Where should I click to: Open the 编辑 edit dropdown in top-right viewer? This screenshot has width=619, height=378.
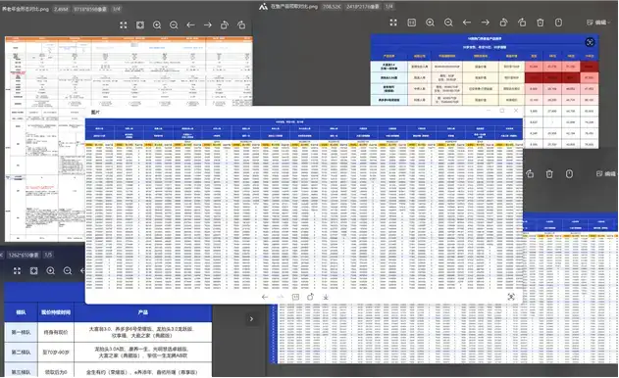[598, 23]
